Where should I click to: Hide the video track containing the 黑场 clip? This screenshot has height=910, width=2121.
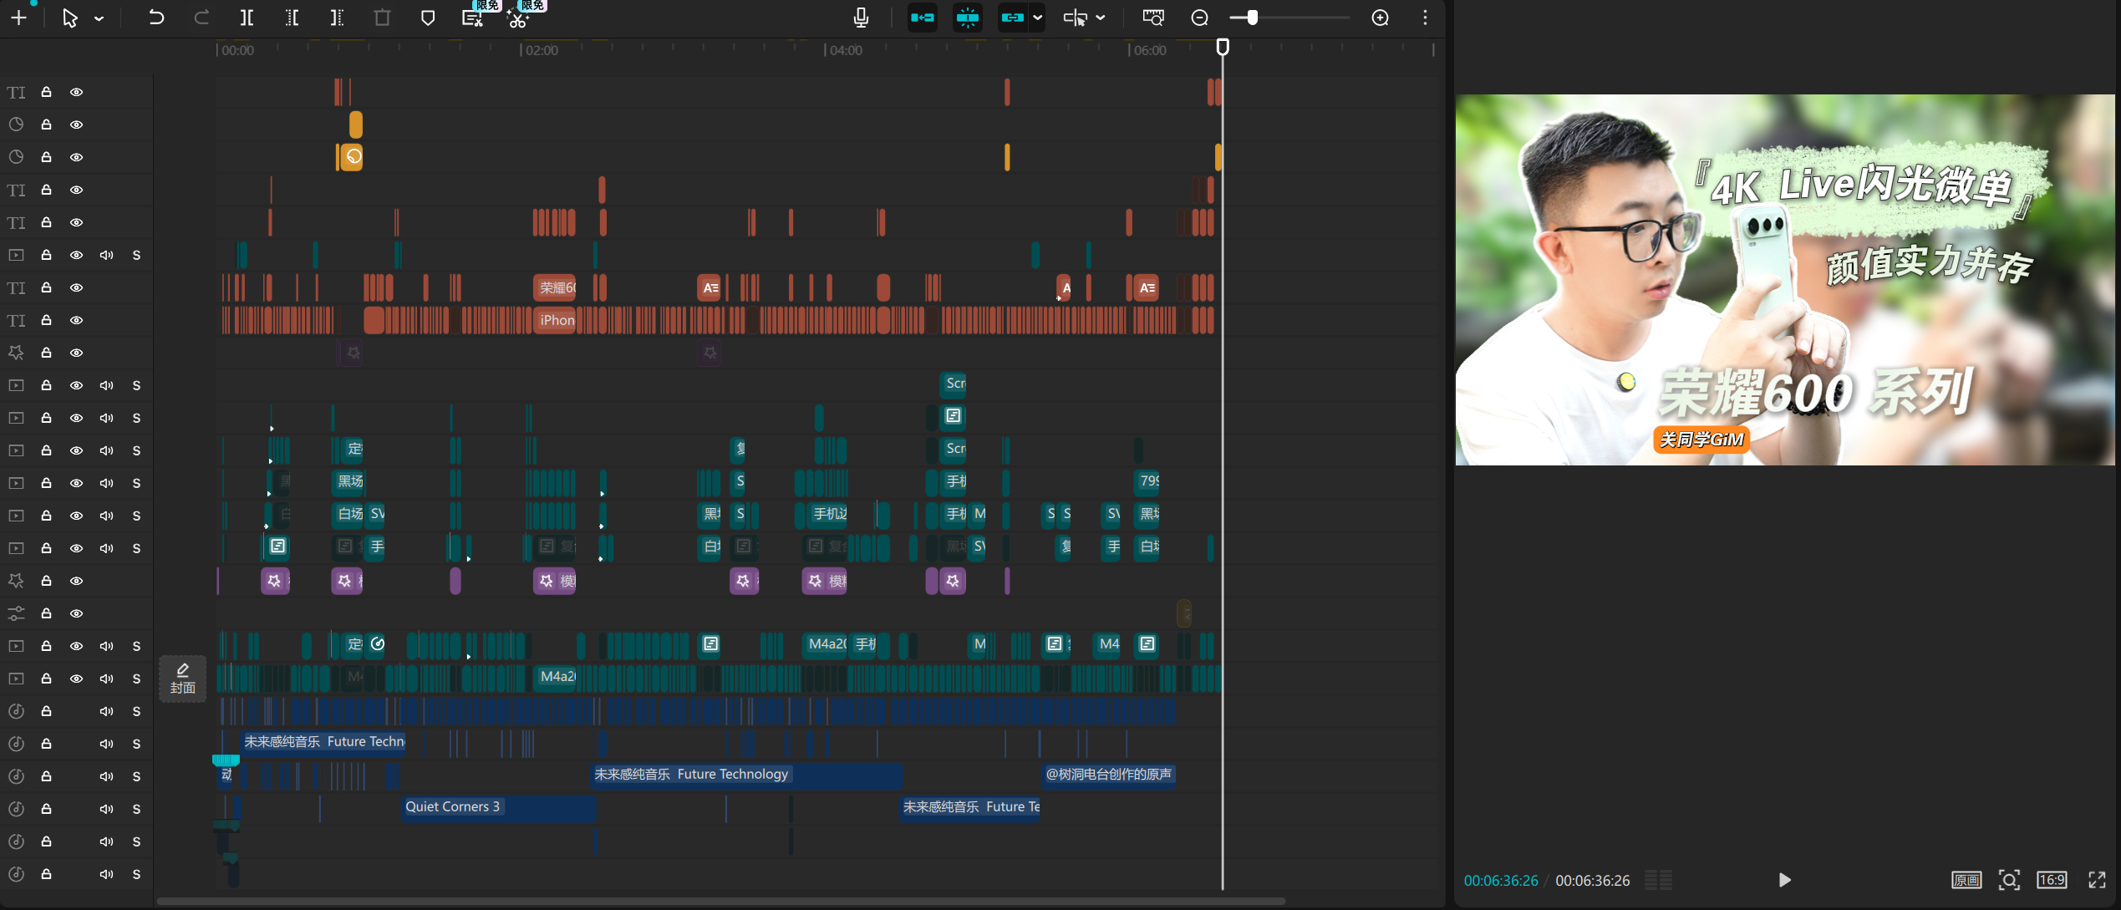pos(76,483)
